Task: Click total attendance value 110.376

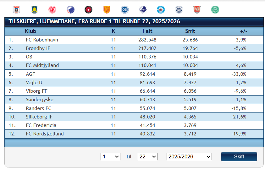Action: click(147, 57)
